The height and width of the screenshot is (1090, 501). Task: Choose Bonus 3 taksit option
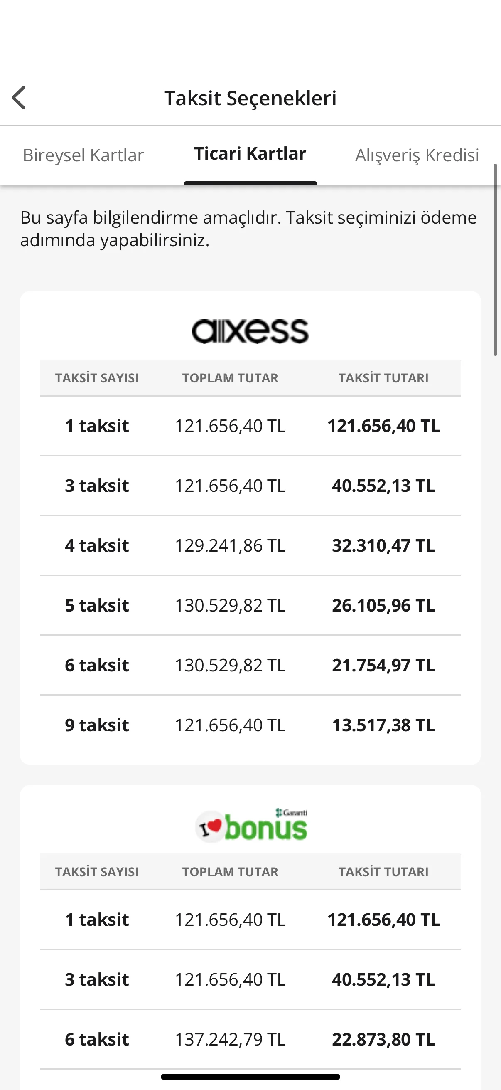250,979
